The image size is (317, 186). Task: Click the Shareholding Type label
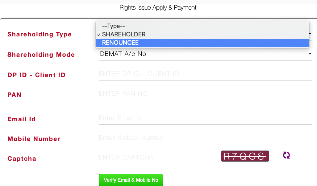point(40,35)
